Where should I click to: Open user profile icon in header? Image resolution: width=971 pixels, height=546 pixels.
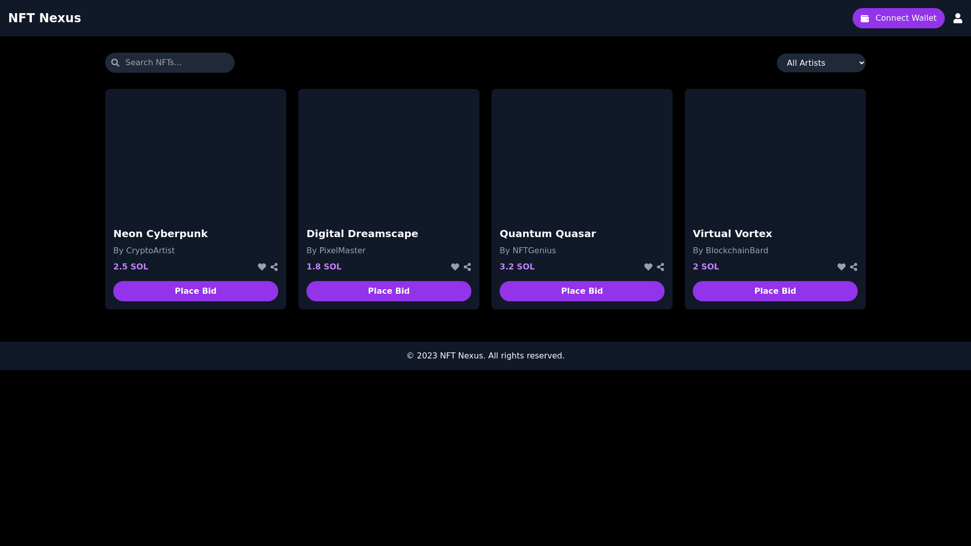tap(958, 18)
